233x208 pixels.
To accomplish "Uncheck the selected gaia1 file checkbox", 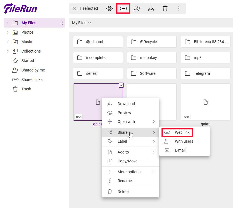I will pyautogui.click(x=121, y=85).
